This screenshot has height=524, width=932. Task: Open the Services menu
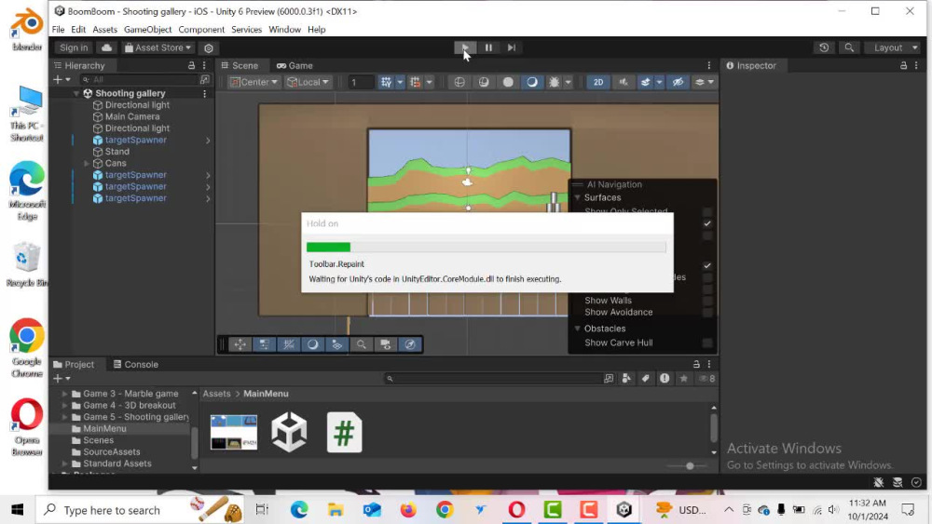pos(247,29)
